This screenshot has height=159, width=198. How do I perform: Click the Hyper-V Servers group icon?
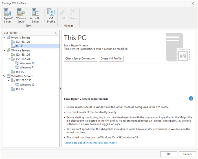pyautogui.click(x=8, y=37)
